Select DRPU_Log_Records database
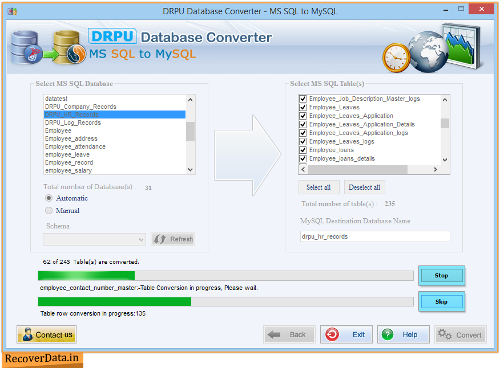 115,122
